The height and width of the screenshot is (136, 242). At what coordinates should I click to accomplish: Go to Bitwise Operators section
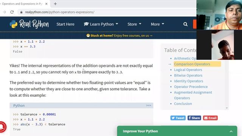click(188, 76)
